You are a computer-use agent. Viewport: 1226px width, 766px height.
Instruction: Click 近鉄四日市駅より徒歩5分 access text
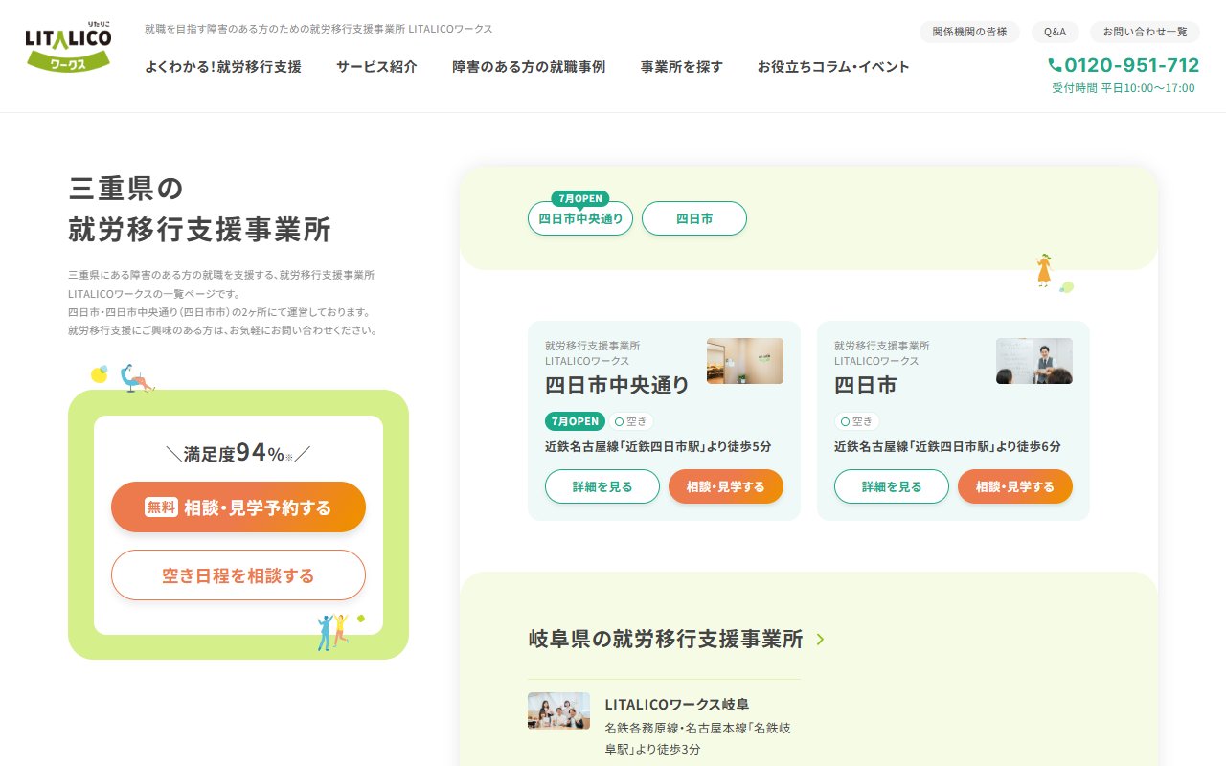658,446
